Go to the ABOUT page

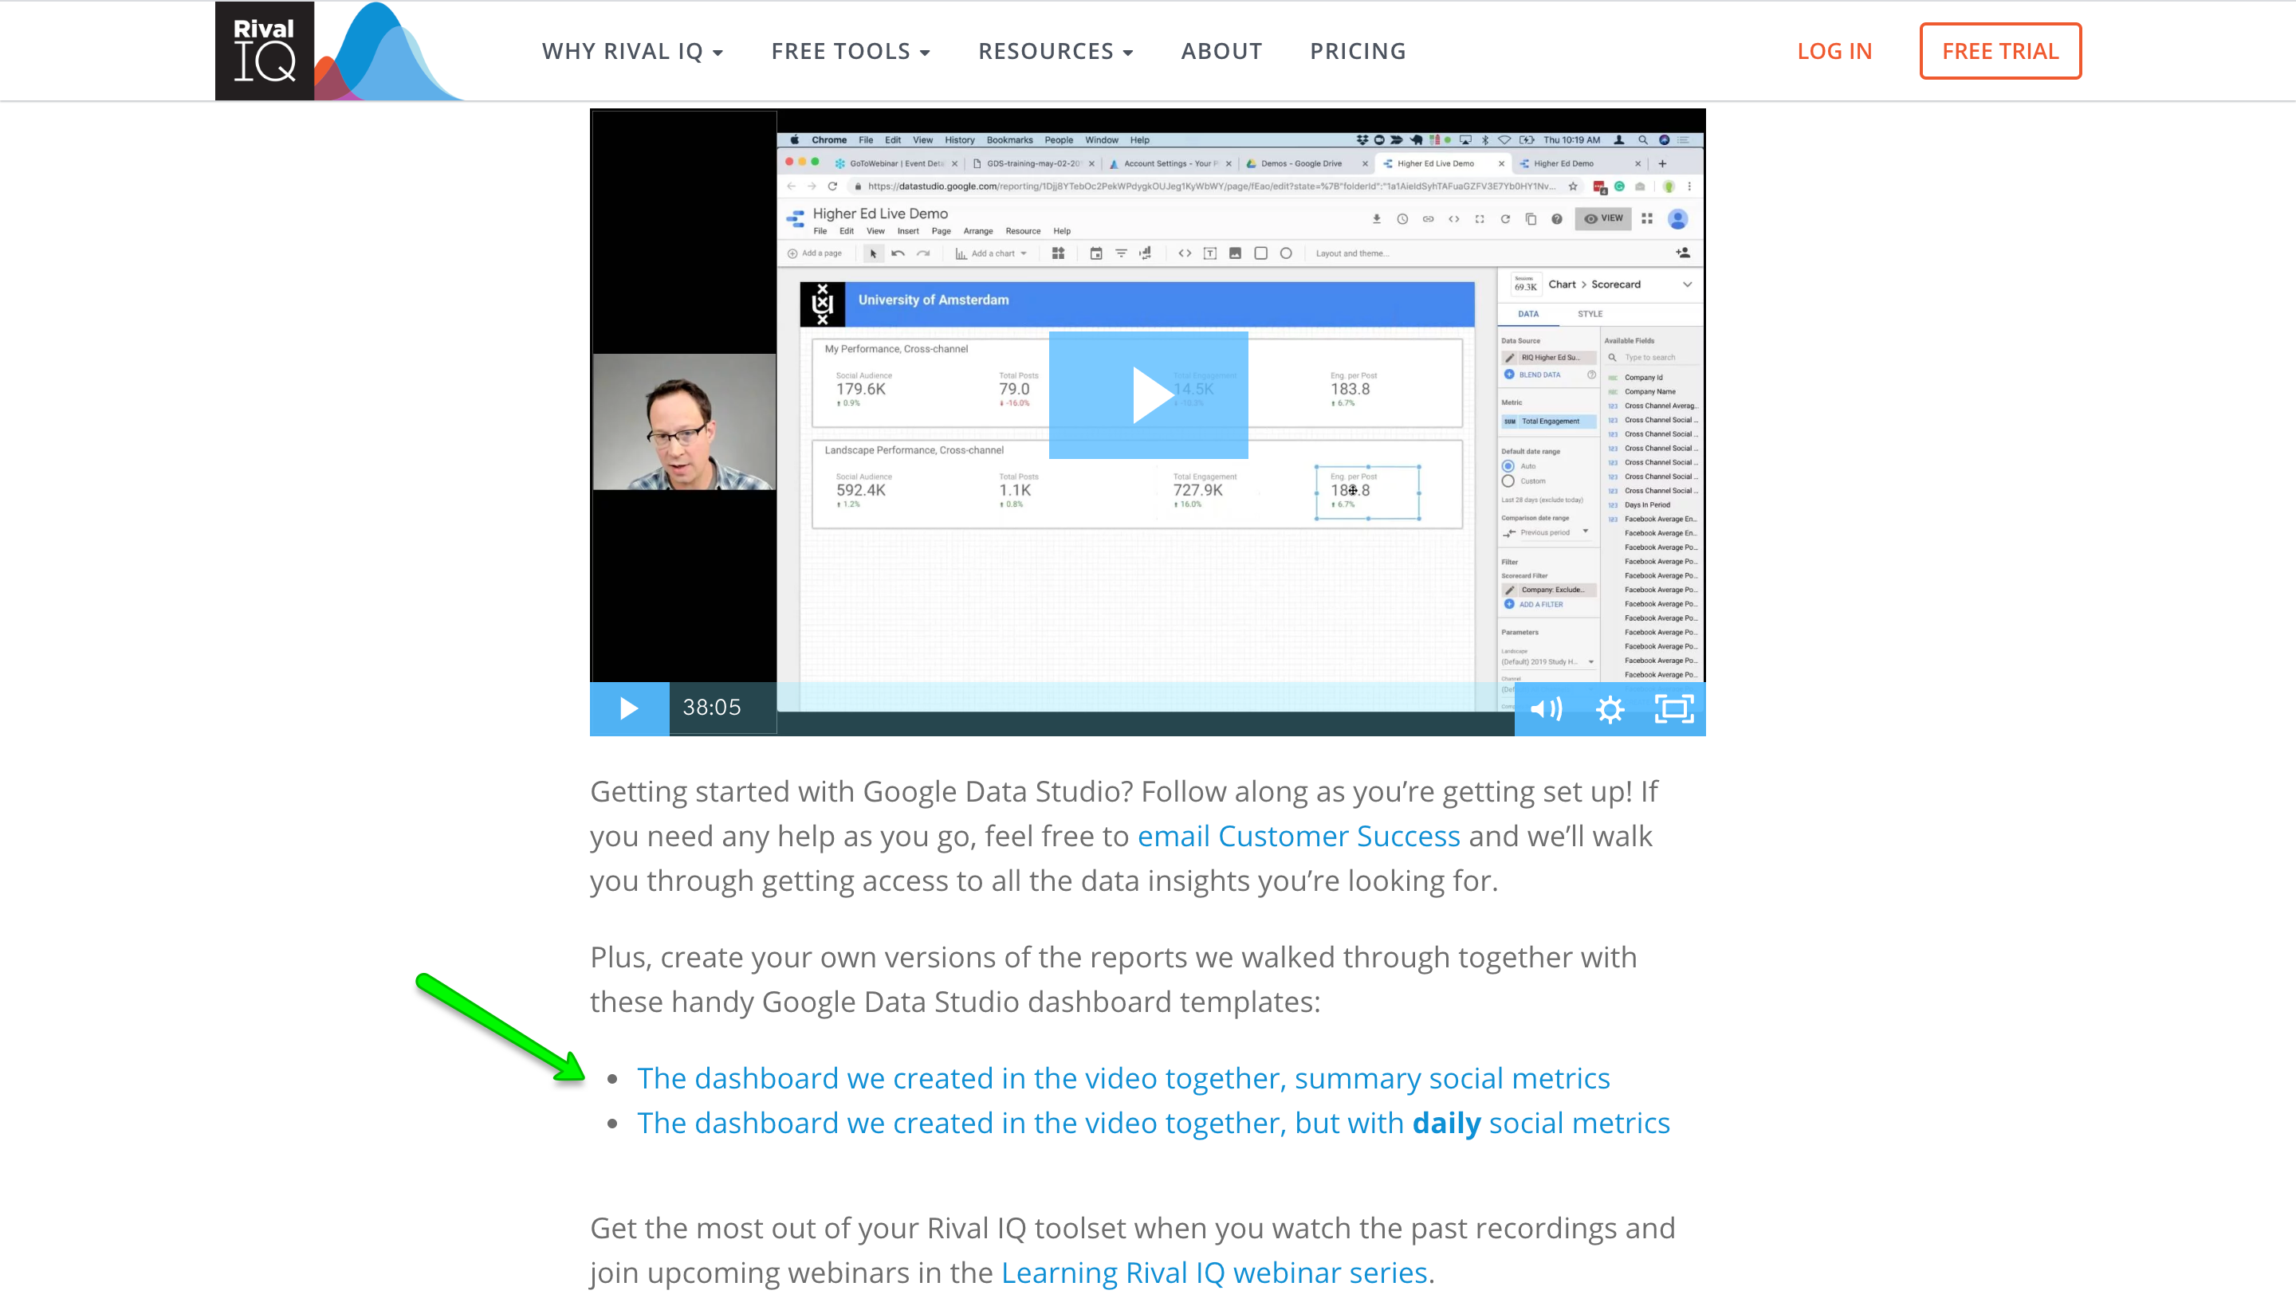click(1221, 51)
